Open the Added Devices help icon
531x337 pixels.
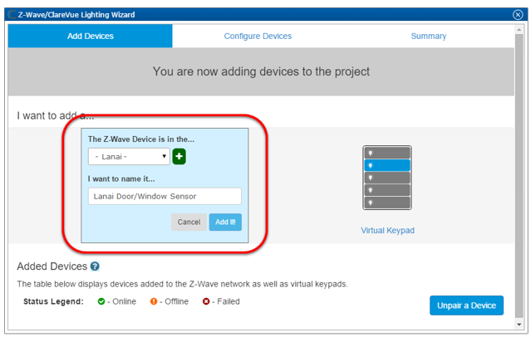95,266
